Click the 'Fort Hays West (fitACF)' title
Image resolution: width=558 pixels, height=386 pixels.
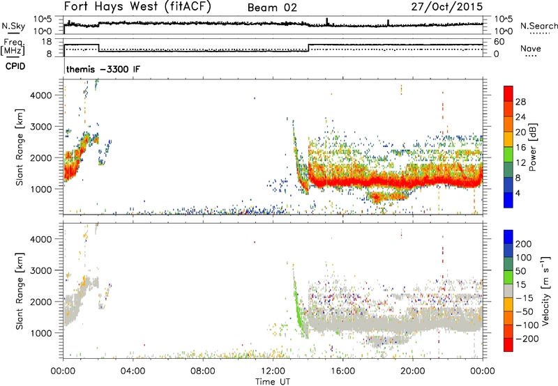point(137,6)
